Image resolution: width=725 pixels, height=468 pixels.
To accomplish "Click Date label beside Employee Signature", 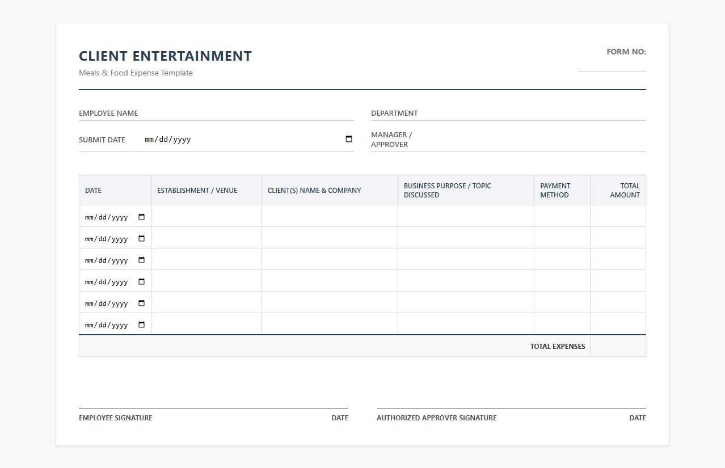I will click(x=340, y=418).
